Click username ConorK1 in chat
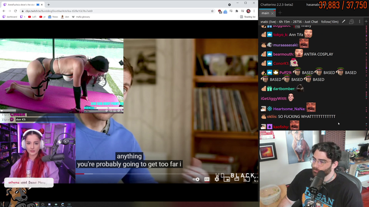Screen dimensions: 369x207 (x=281, y=63)
